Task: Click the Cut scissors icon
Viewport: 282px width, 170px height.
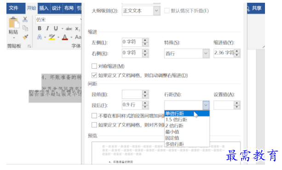Action: click(x=25, y=19)
